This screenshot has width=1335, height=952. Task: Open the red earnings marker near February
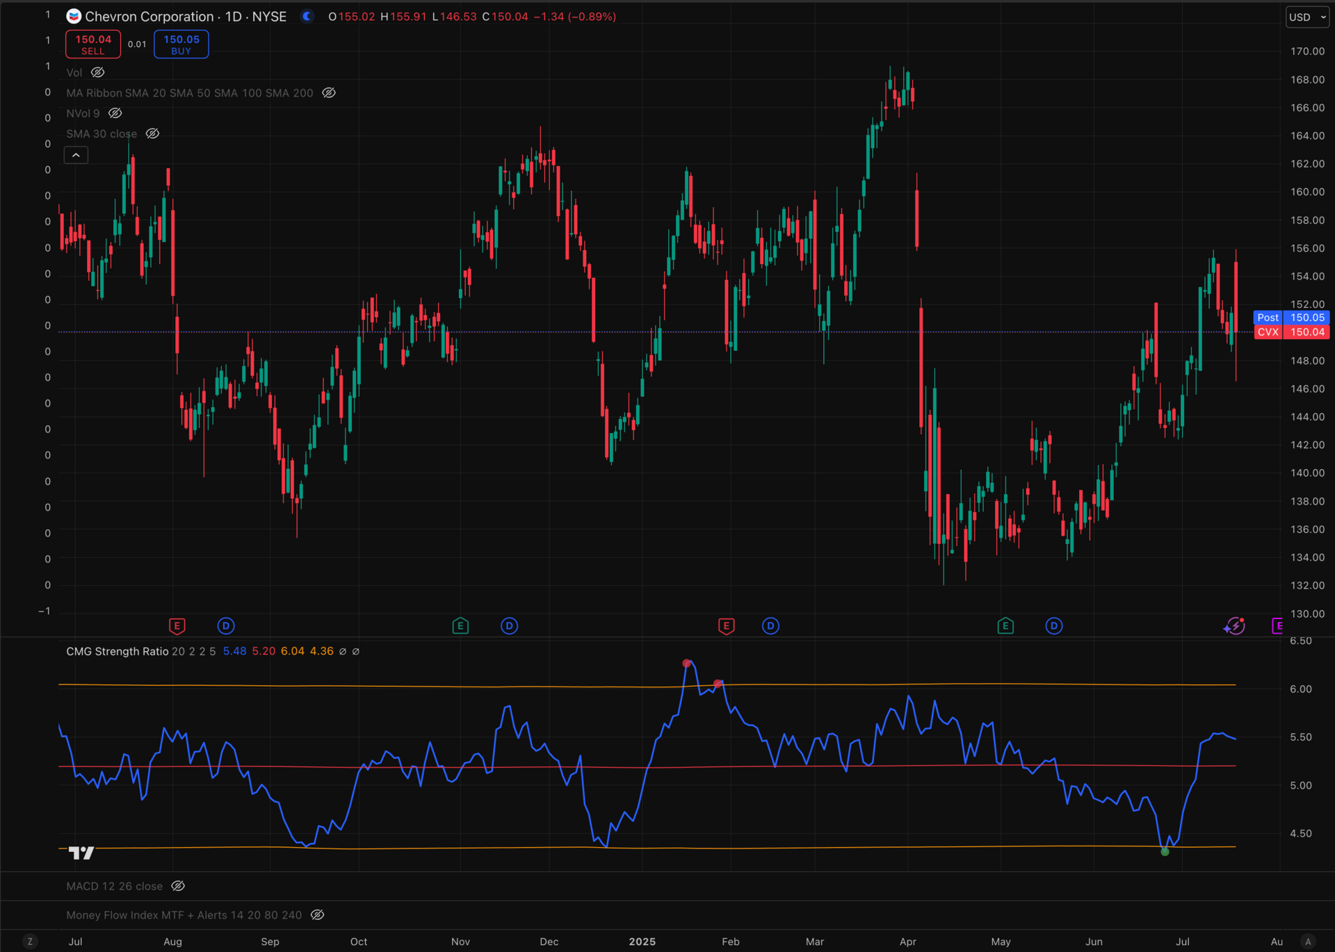pos(726,626)
